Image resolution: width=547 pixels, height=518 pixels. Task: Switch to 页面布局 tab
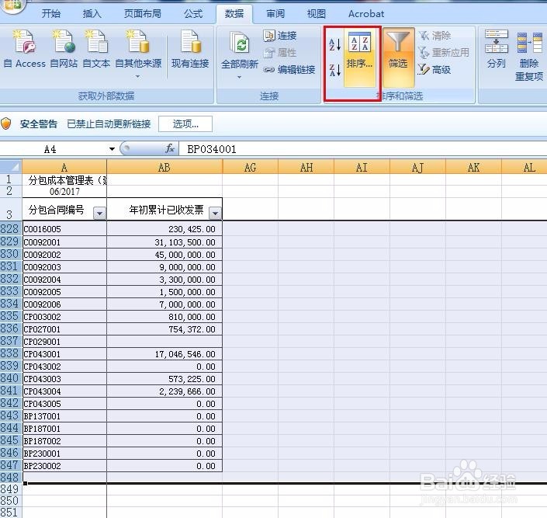(143, 14)
